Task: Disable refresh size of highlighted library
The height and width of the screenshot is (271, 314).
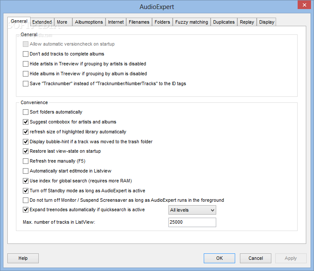Action: tap(25, 132)
